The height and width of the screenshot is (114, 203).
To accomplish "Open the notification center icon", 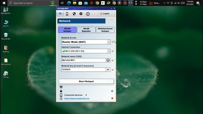I will [198, 3].
